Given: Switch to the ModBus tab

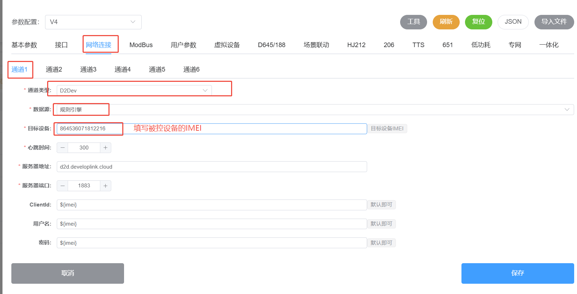Looking at the screenshot, I should point(141,45).
